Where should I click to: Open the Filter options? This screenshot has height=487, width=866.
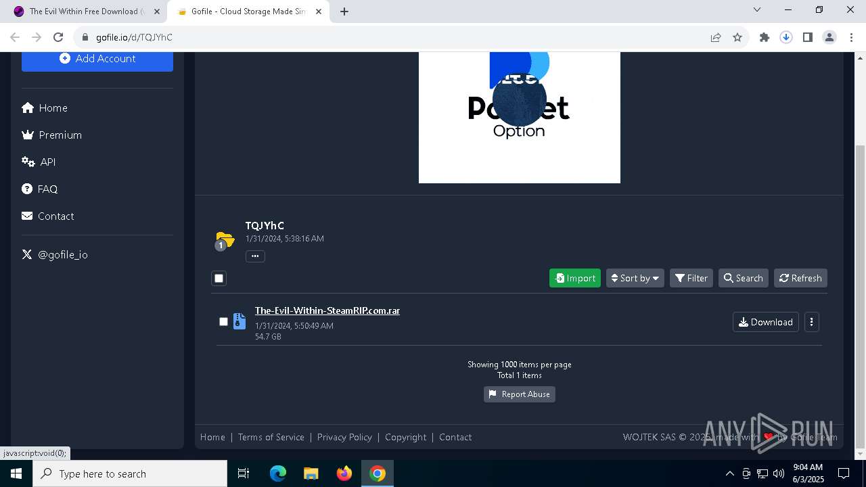point(691,278)
